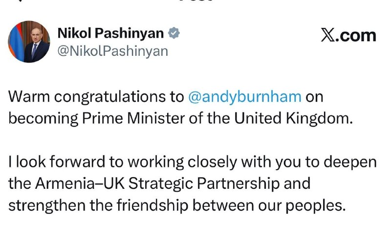Open Nikol Pashinyan's profile picture
This screenshot has width=391, height=226.
pos(29,42)
